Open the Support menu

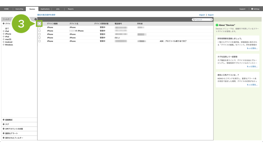tap(242, 9)
